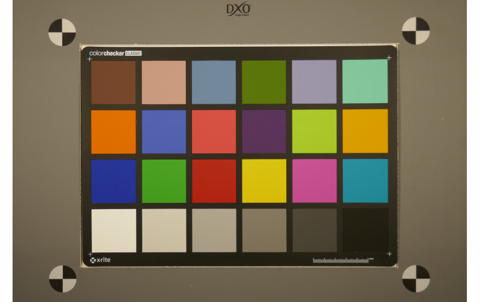Pick the grayish blue-sky patch
This screenshot has width=480, height=302.
[214, 82]
